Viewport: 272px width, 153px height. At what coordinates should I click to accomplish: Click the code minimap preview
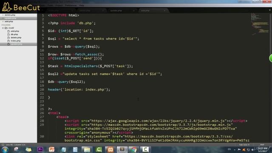(x=260, y=24)
